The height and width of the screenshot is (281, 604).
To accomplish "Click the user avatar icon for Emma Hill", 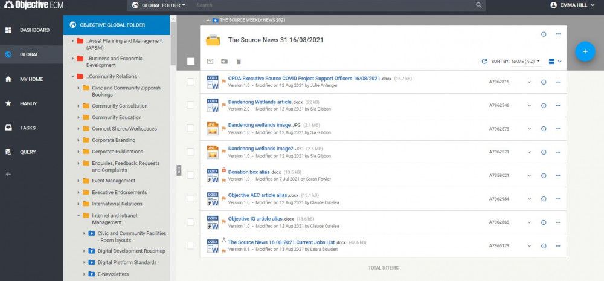I will click(x=553, y=5).
